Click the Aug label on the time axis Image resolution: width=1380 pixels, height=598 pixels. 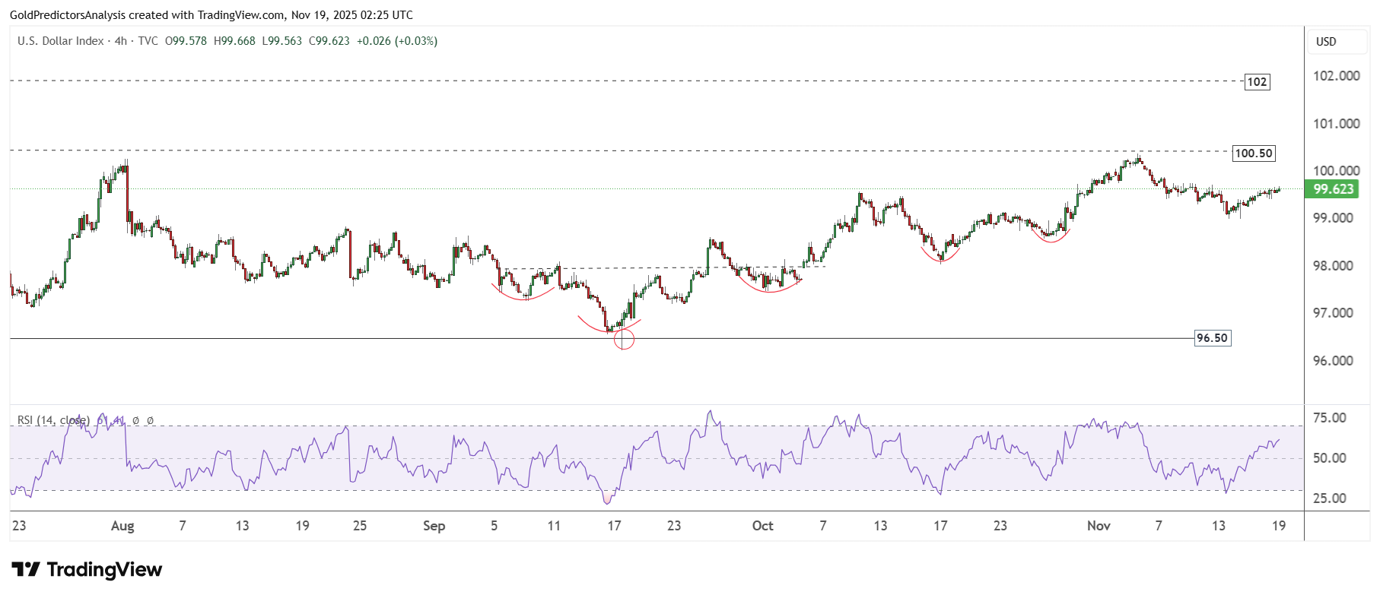point(122,526)
